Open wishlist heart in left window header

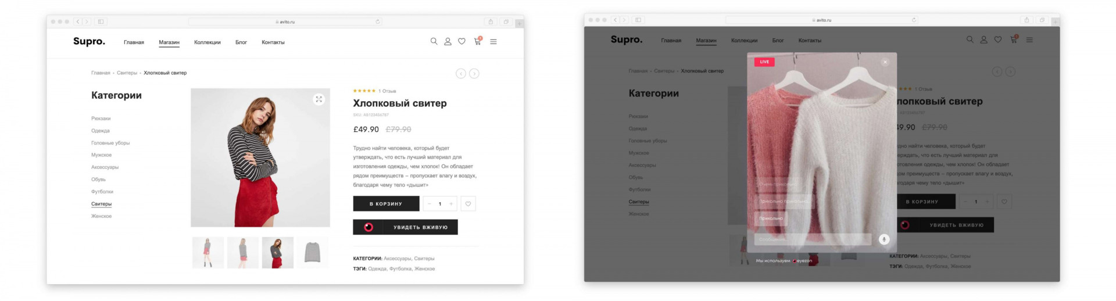click(462, 41)
